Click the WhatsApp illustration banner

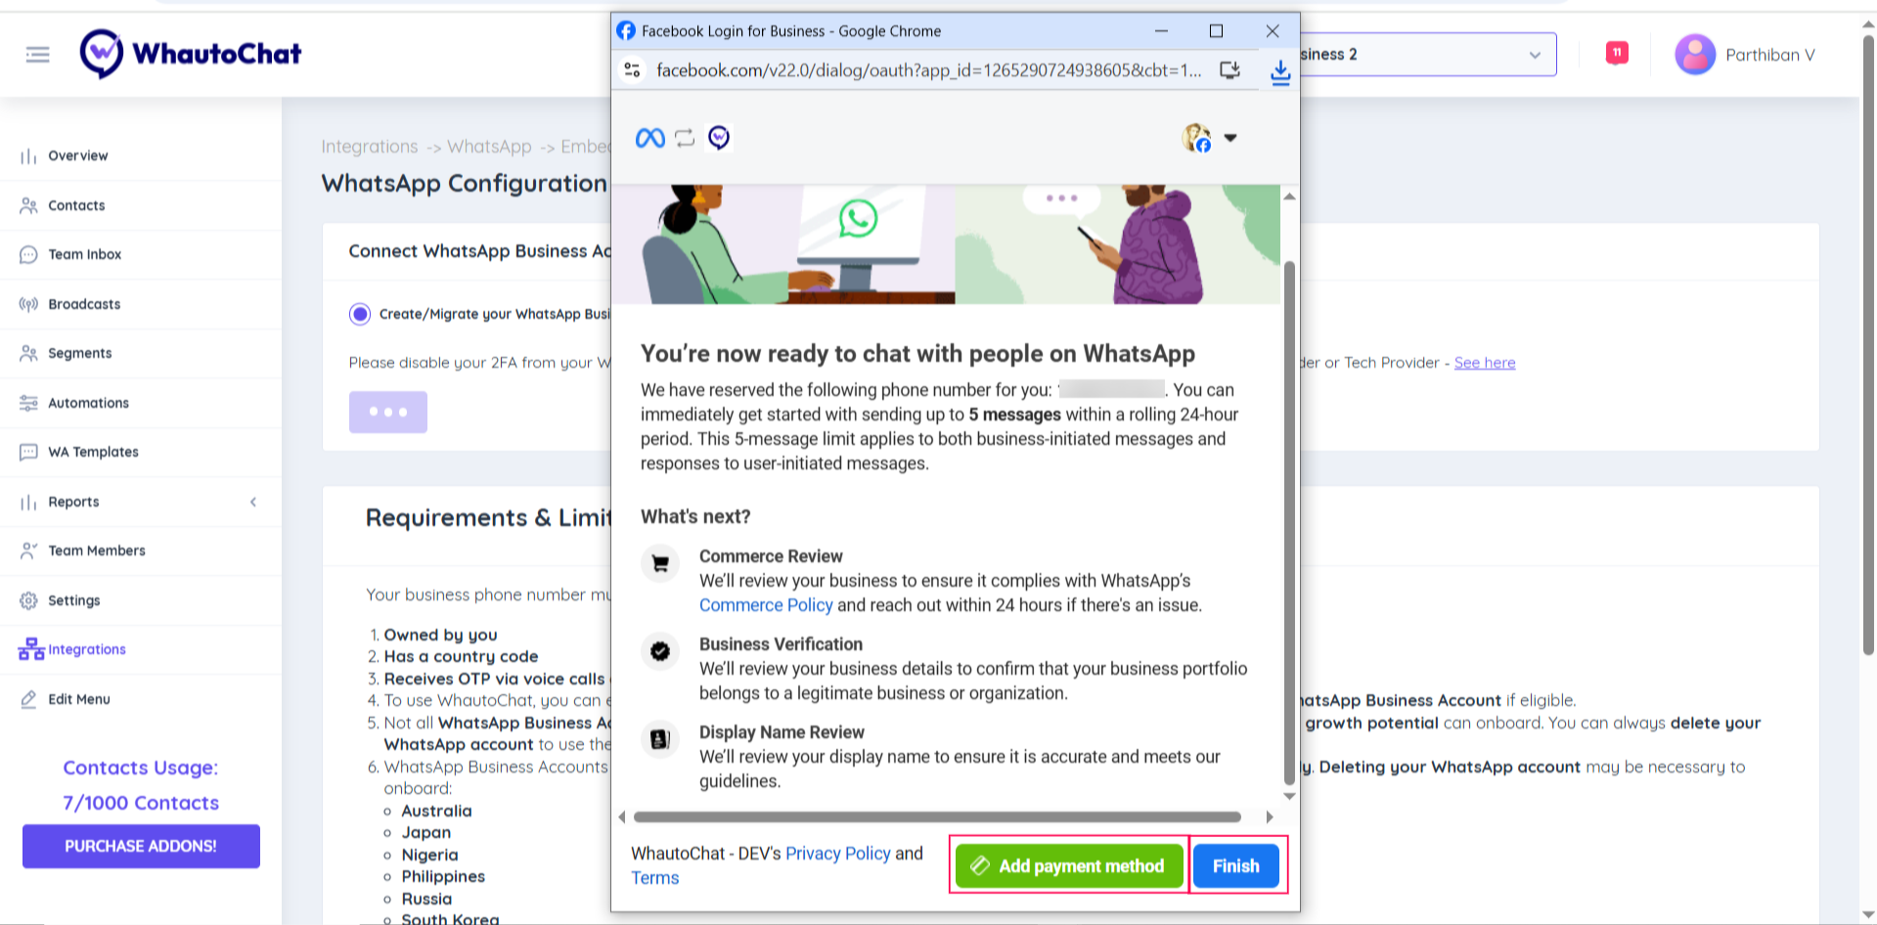(945, 244)
